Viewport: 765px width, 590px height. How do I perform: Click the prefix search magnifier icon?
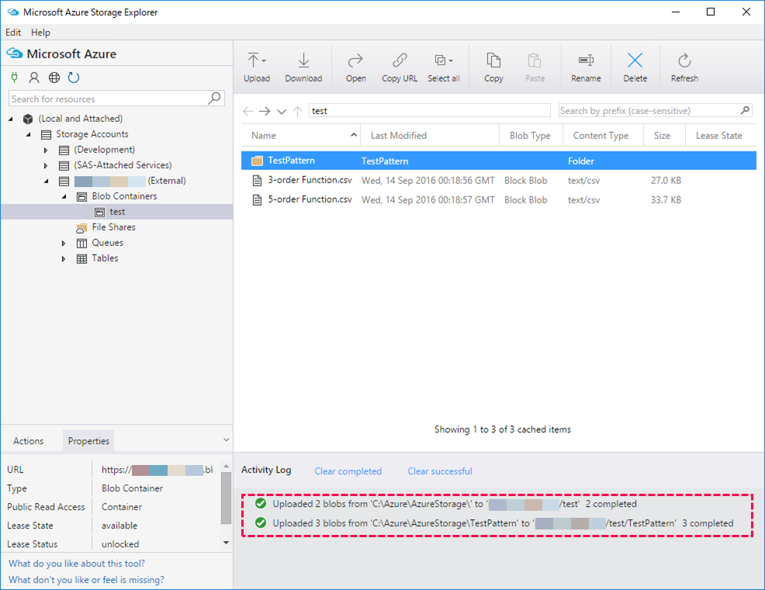click(745, 110)
